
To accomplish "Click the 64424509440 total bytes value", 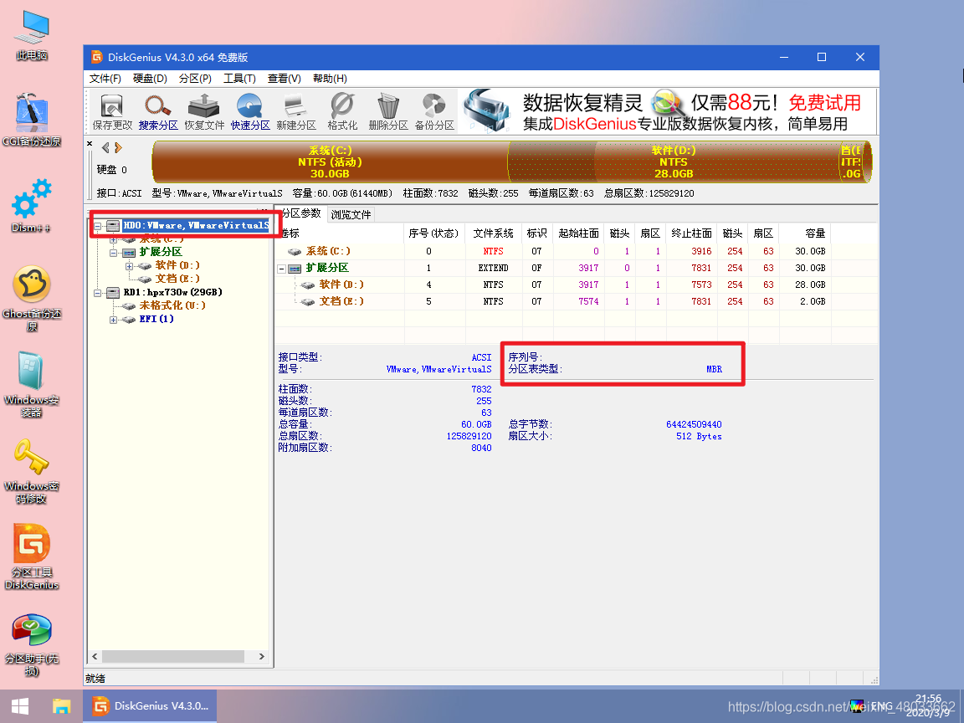I will pos(694,424).
